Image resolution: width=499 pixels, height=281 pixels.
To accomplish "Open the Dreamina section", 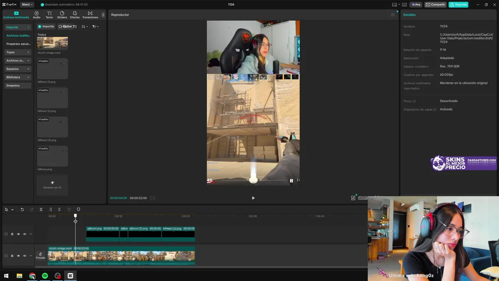I will click(x=18, y=85).
